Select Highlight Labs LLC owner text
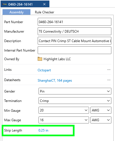The image size is (115, 141). (x=57, y=59)
